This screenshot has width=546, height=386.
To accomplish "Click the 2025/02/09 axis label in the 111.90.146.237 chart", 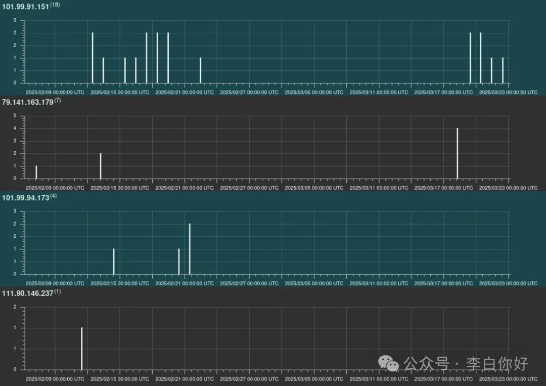I will [55, 379].
